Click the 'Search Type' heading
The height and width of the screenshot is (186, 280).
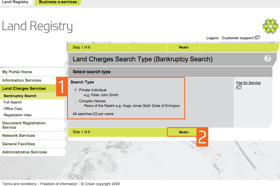point(82,82)
